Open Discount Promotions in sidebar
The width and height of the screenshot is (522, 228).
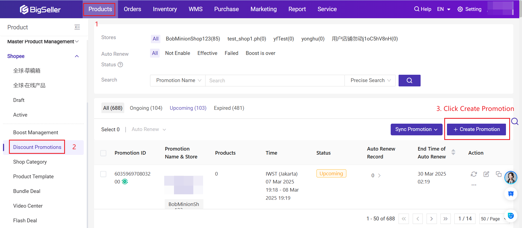click(37, 147)
